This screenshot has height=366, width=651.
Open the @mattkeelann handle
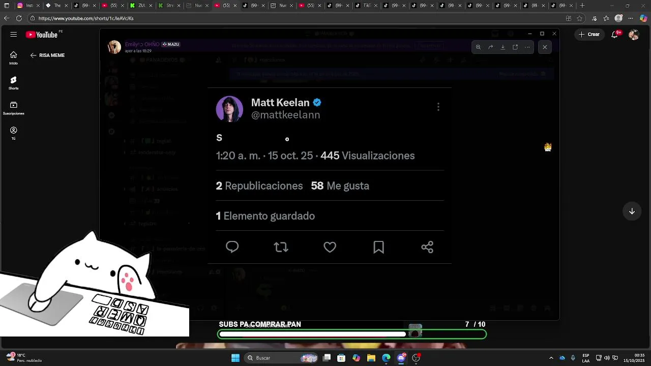[285, 115]
